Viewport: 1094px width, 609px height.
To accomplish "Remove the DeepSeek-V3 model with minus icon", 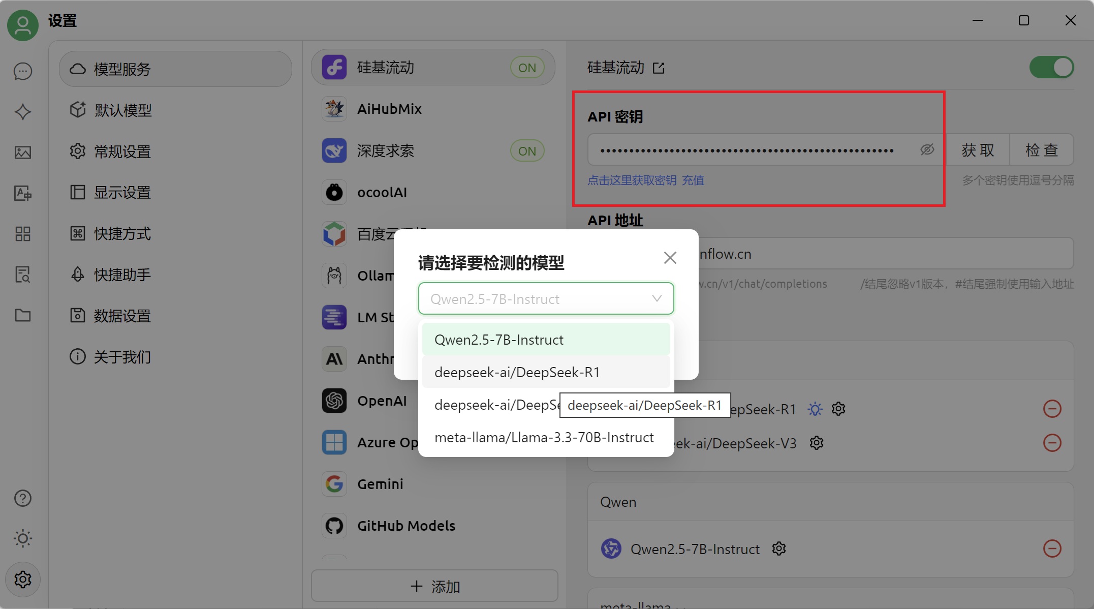I will pos(1052,443).
